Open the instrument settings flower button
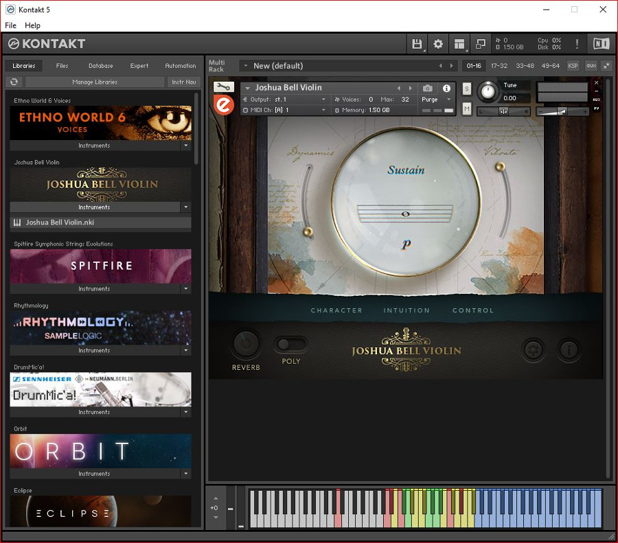The image size is (618, 543). coord(533,349)
